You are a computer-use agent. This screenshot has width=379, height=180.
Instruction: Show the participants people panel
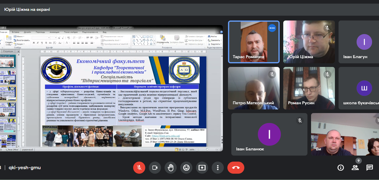click(355, 168)
